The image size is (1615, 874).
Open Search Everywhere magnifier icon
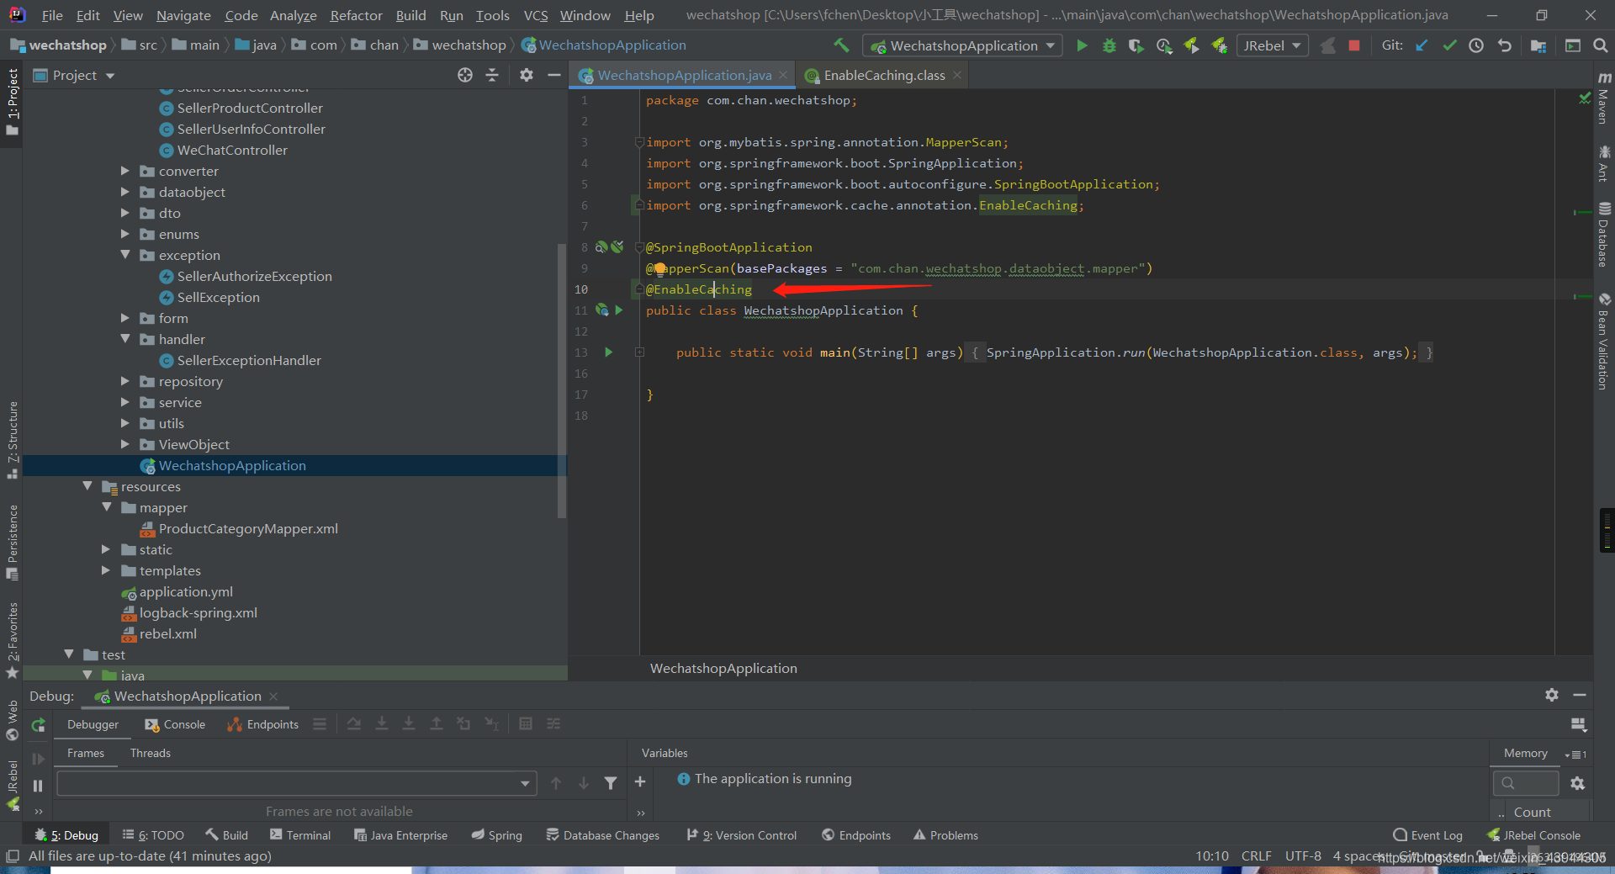pyautogui.click(x=1600, y=45)
